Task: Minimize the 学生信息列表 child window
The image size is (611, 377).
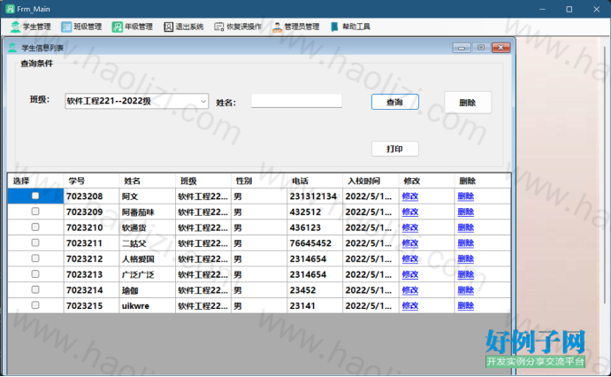Action: tap(462, 48)
